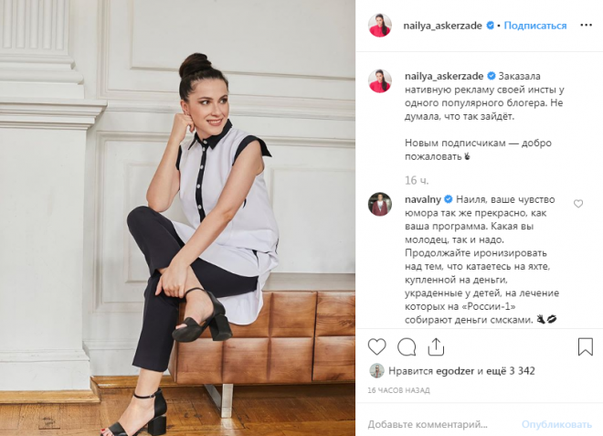Viewport: 603px width, 436px height.
Task: Open nailya_askerzade profile from header username
Action: coord(442,26)
